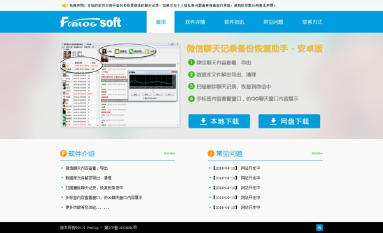Click the speaker announcement icon
383x233 pixels.
[64, 5]
